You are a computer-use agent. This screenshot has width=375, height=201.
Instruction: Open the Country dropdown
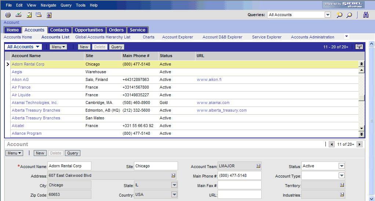pos(174,194)
